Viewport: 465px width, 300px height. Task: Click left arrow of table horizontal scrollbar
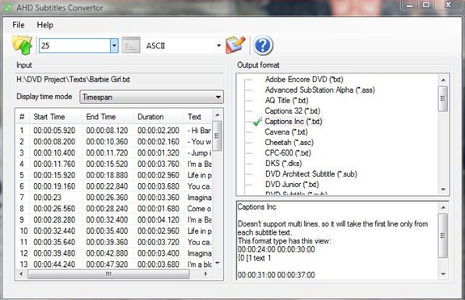pos(21,274)
